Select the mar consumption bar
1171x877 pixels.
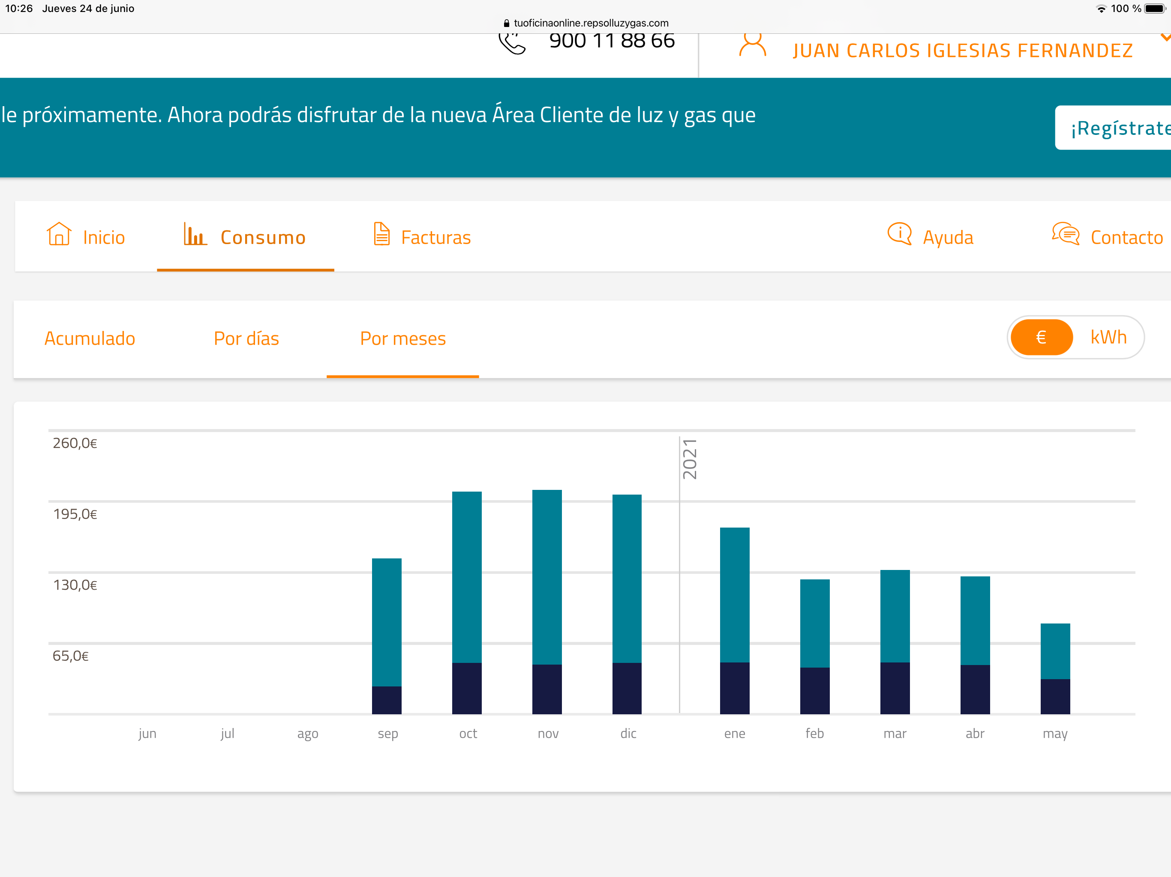tap(895, 642)
